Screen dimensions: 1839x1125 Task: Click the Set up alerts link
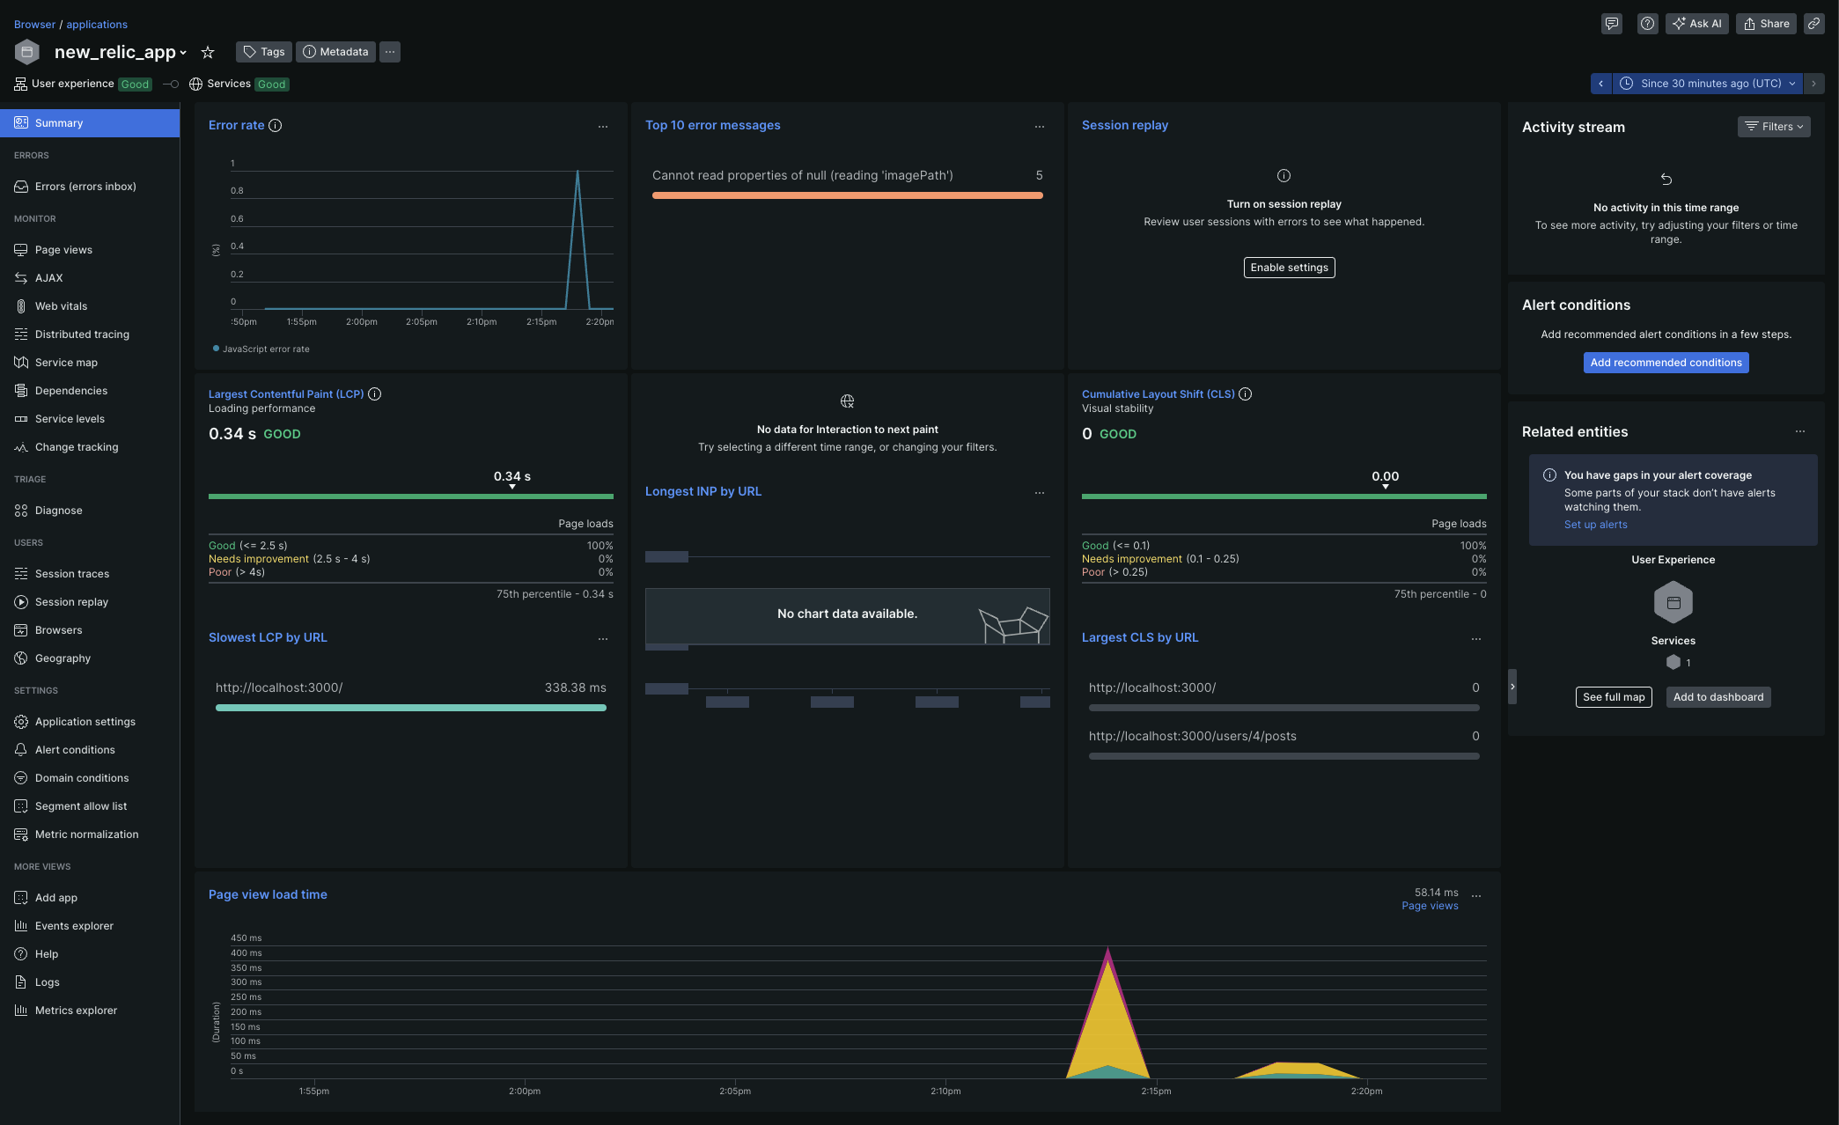(1595, 525)
